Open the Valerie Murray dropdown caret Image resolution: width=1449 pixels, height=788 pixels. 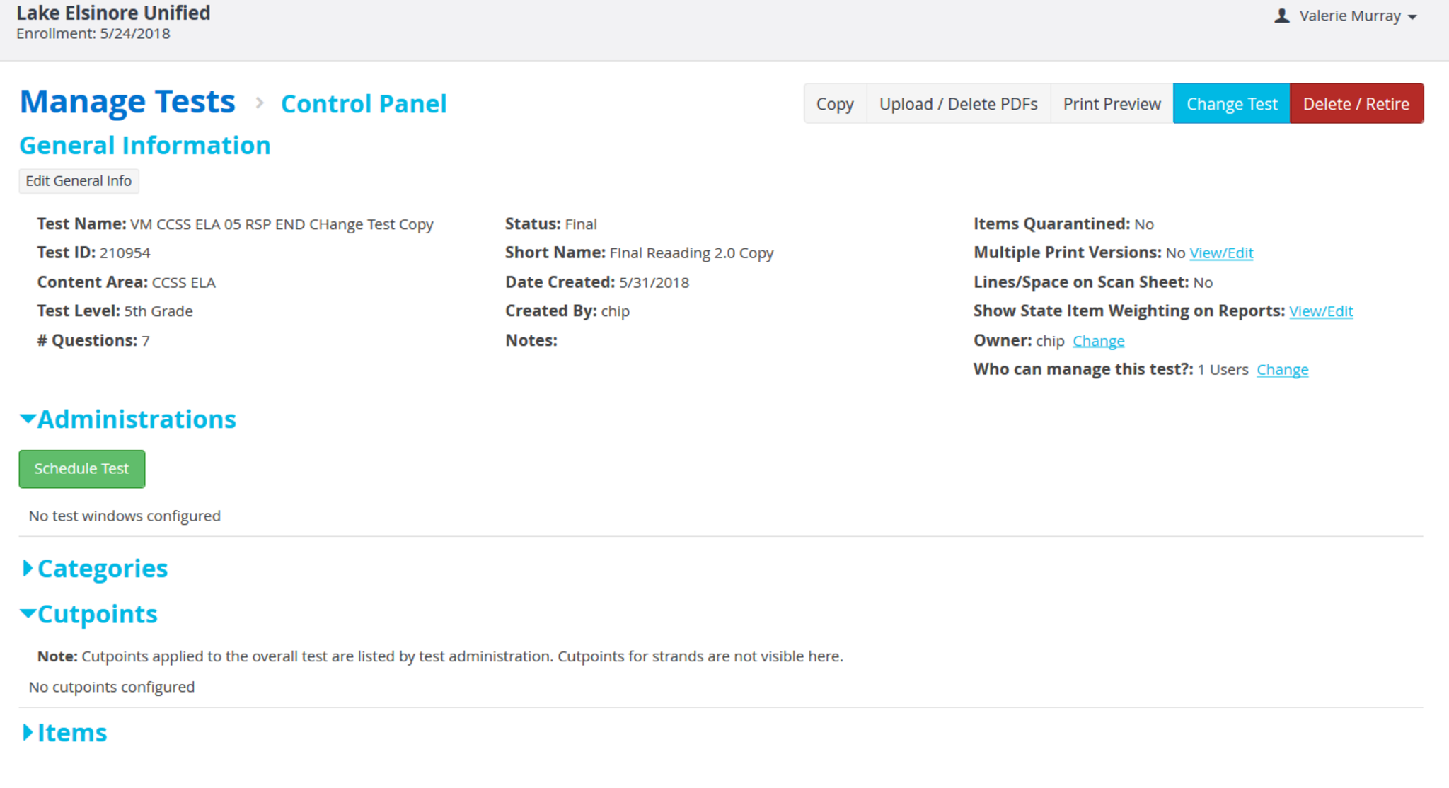[1412, 17]
